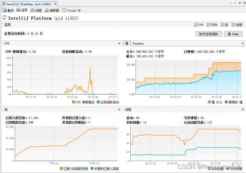Close the heap graph panel
The image size is (246, 173).
243,43
